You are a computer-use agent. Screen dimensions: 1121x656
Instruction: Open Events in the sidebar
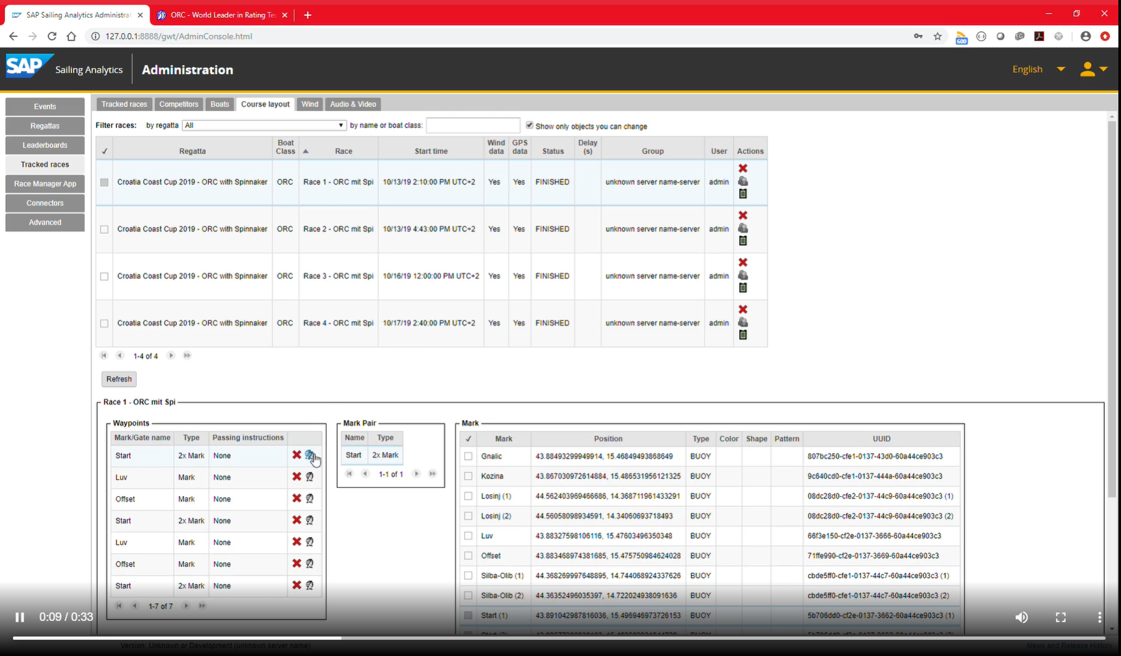tap(45, 107)
